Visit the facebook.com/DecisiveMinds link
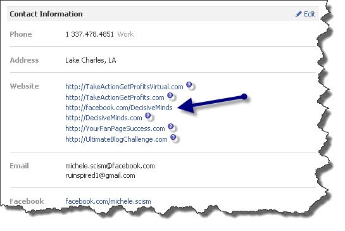 click(x=119, y=108)
